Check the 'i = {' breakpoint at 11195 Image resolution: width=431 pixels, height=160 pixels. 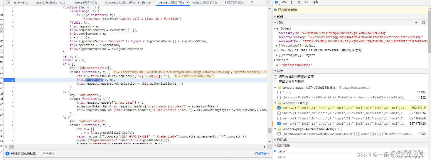[279, 92]
